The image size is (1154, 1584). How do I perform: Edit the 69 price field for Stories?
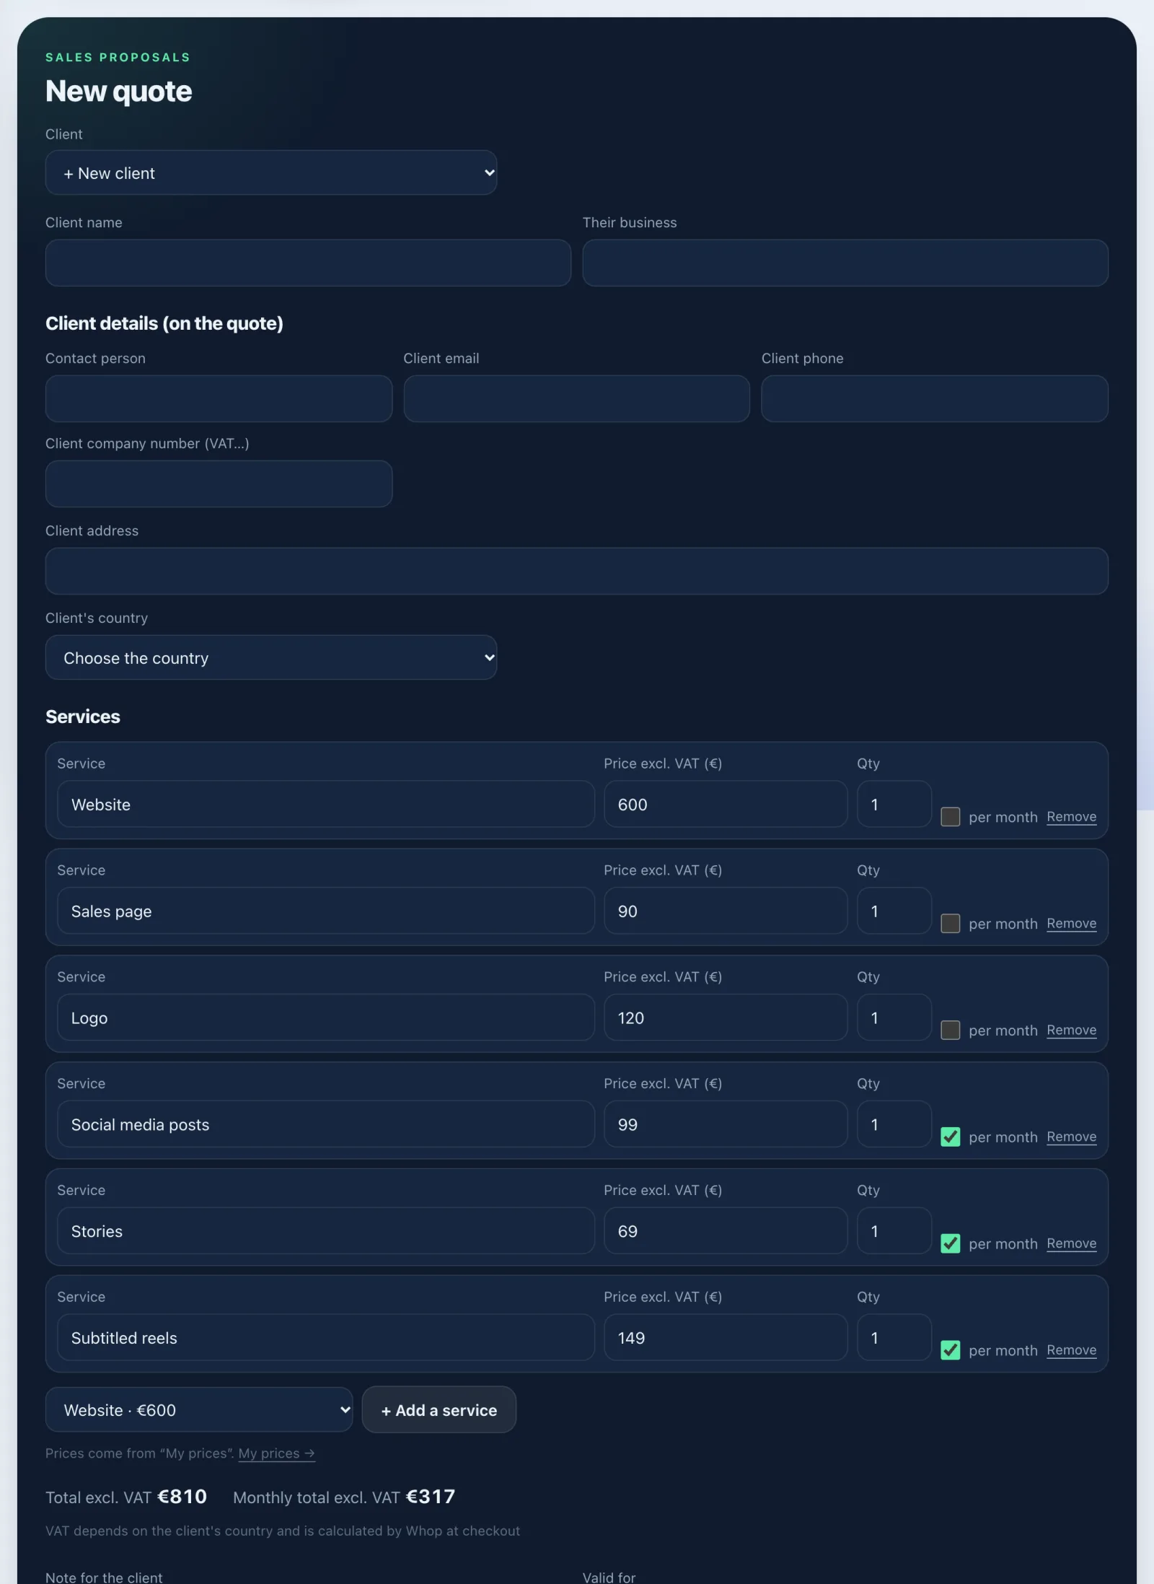726,1231
